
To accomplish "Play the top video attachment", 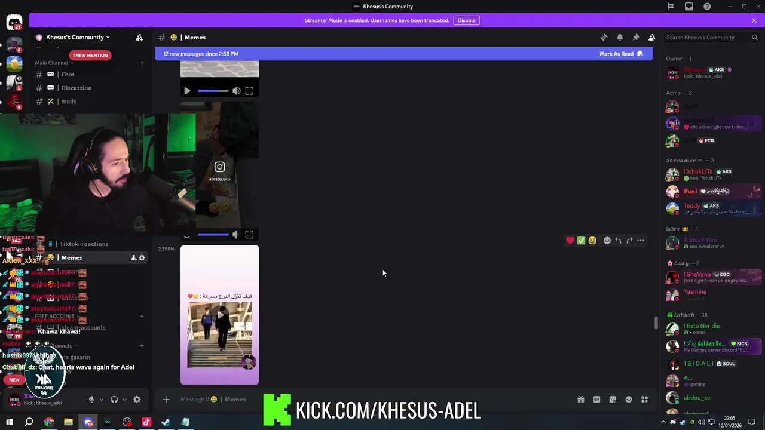I will [187, 91].
